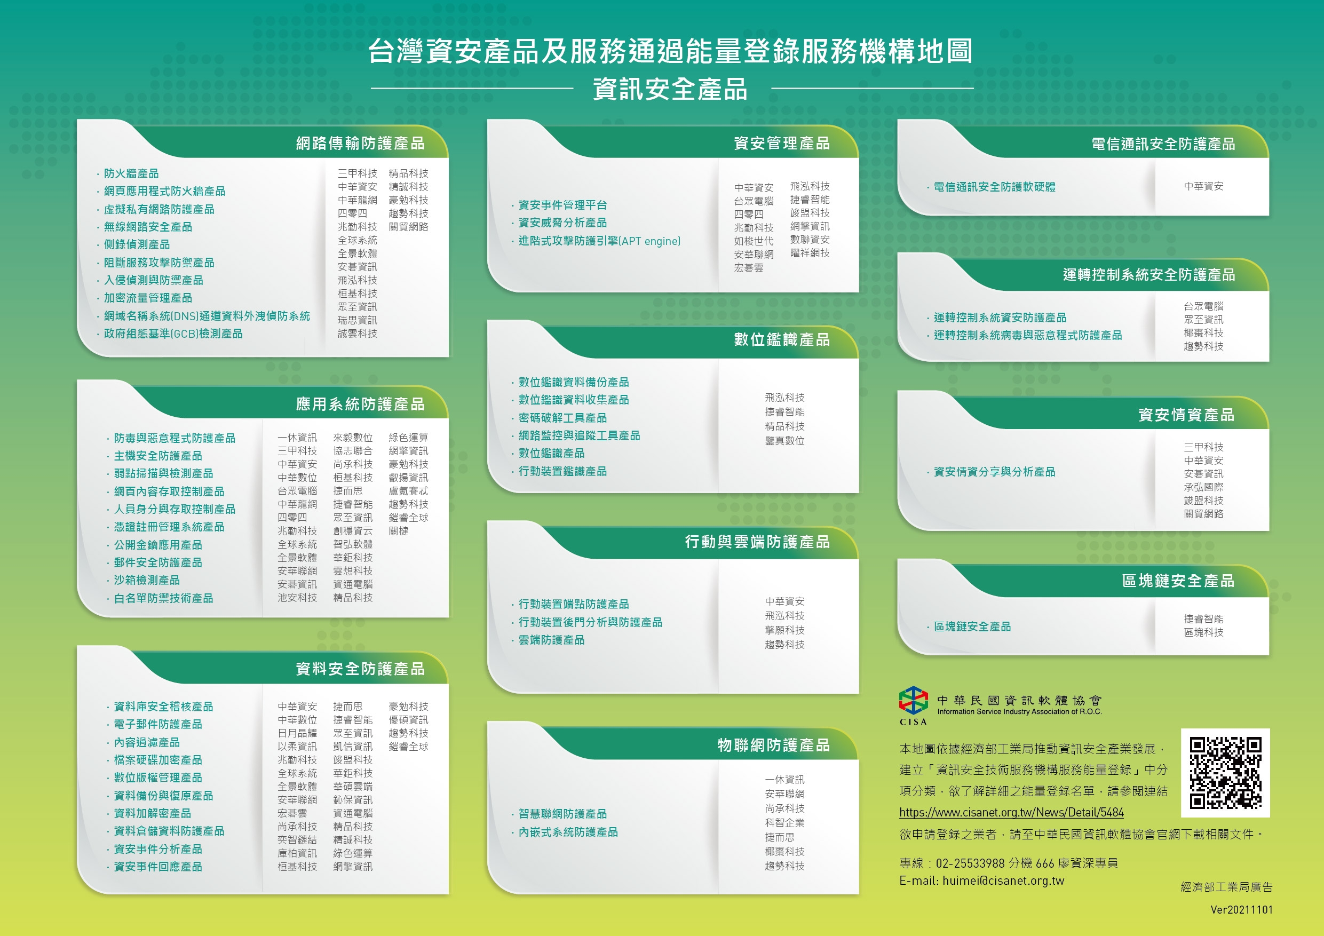Click the 物聯網防護產品 section header
The image size is (1324, 936).
point(773,745)
